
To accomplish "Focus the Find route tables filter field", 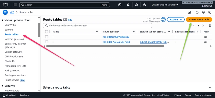I will pyautogui.click(x=98, y=26).
